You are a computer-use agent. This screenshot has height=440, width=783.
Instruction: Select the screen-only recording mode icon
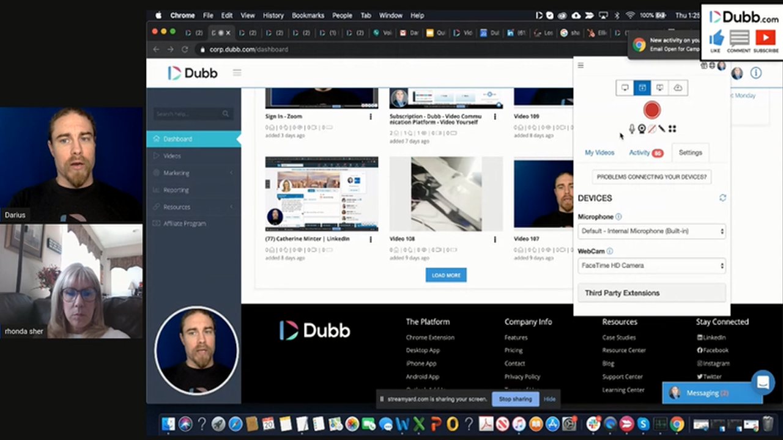(x=625, y=88)
